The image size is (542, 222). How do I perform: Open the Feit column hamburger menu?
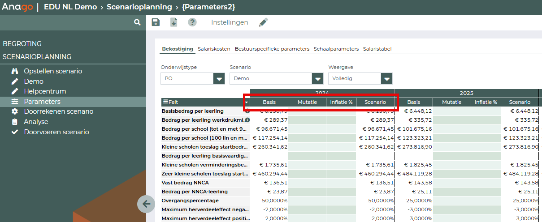pos(165,102)
